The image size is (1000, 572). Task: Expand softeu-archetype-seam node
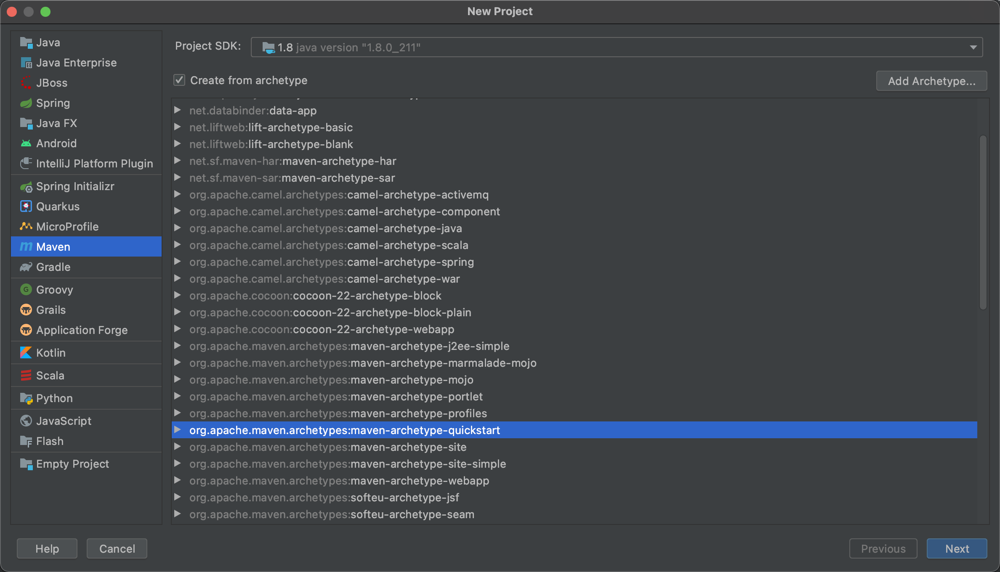[x=178, y=514]
